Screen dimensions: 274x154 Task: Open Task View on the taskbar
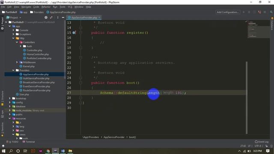click(25, 151)
